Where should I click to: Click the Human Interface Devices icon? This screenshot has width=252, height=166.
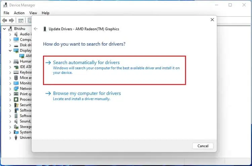[16, 61]
